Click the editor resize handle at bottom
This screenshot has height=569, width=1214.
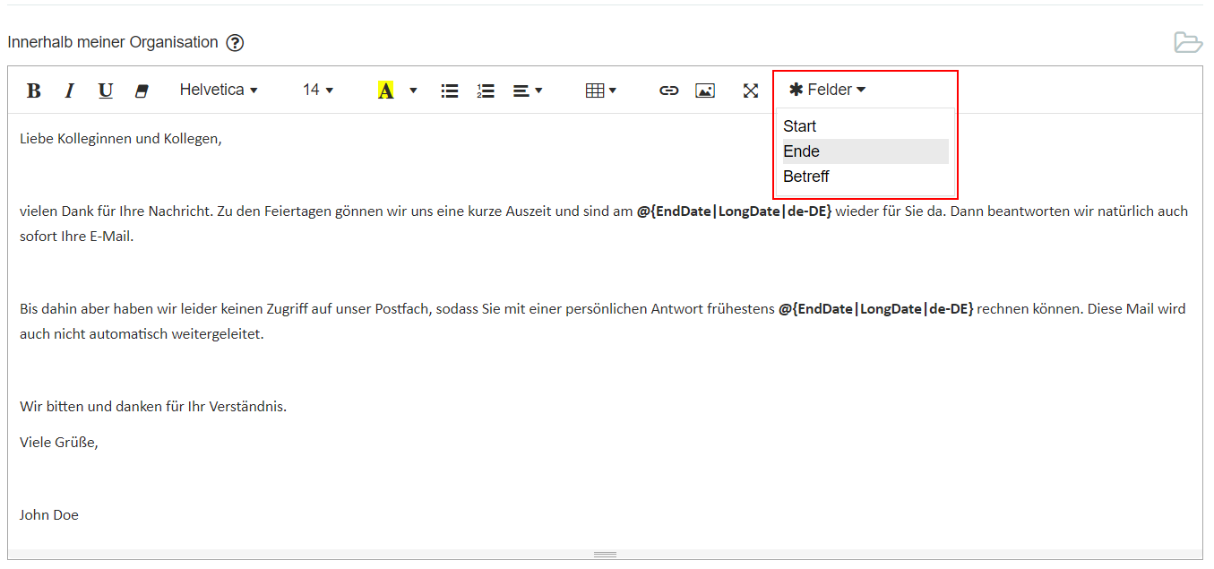[605, 555]
